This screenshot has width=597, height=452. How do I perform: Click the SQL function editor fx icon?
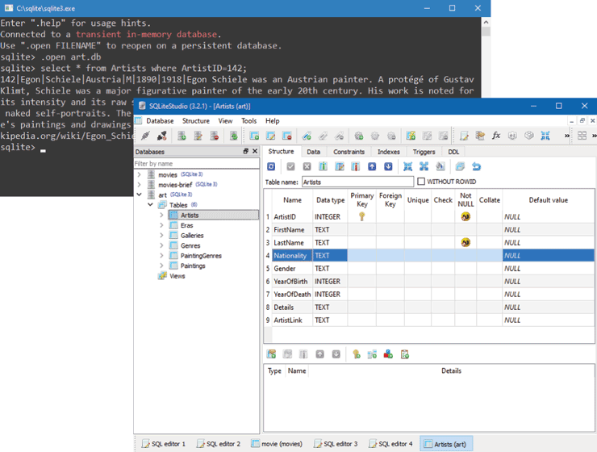point(496,136)
